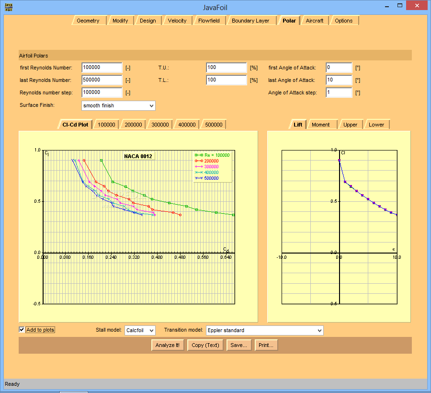Image resolution: width=431 pixels, height=393 pixels.
Task: Click the Re = 100000 legend entry
Action: coord(213,155)
